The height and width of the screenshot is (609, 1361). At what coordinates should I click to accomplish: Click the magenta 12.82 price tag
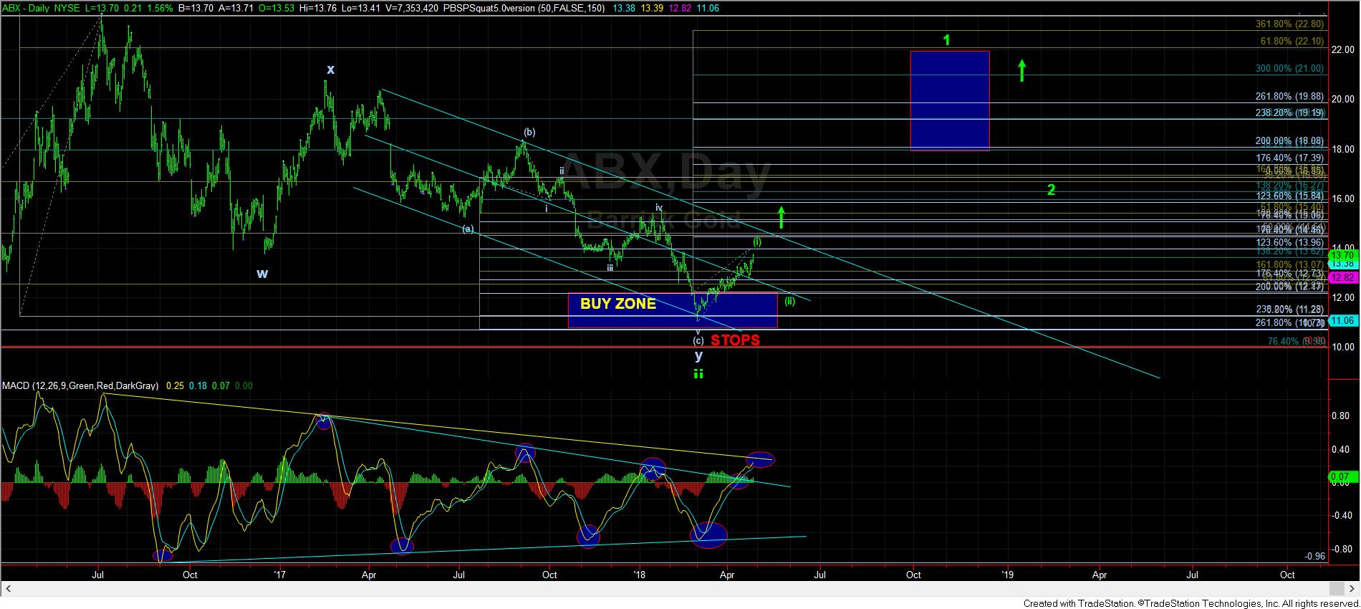point(1342,277)
